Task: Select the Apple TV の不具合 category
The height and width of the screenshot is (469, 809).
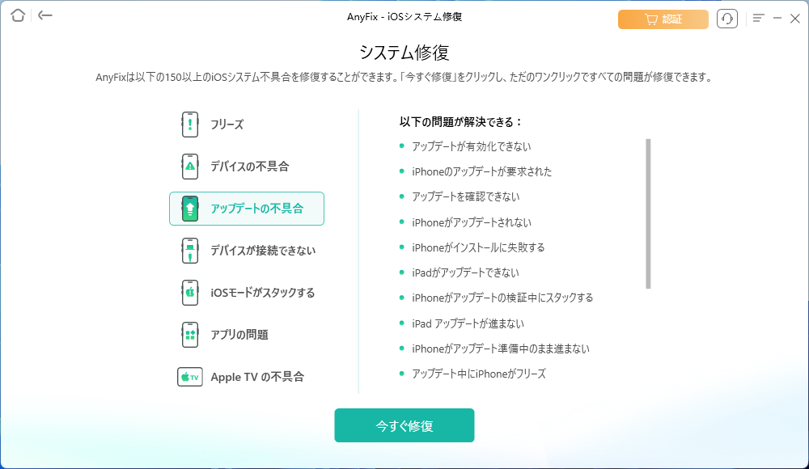Action: click(247, 377)
